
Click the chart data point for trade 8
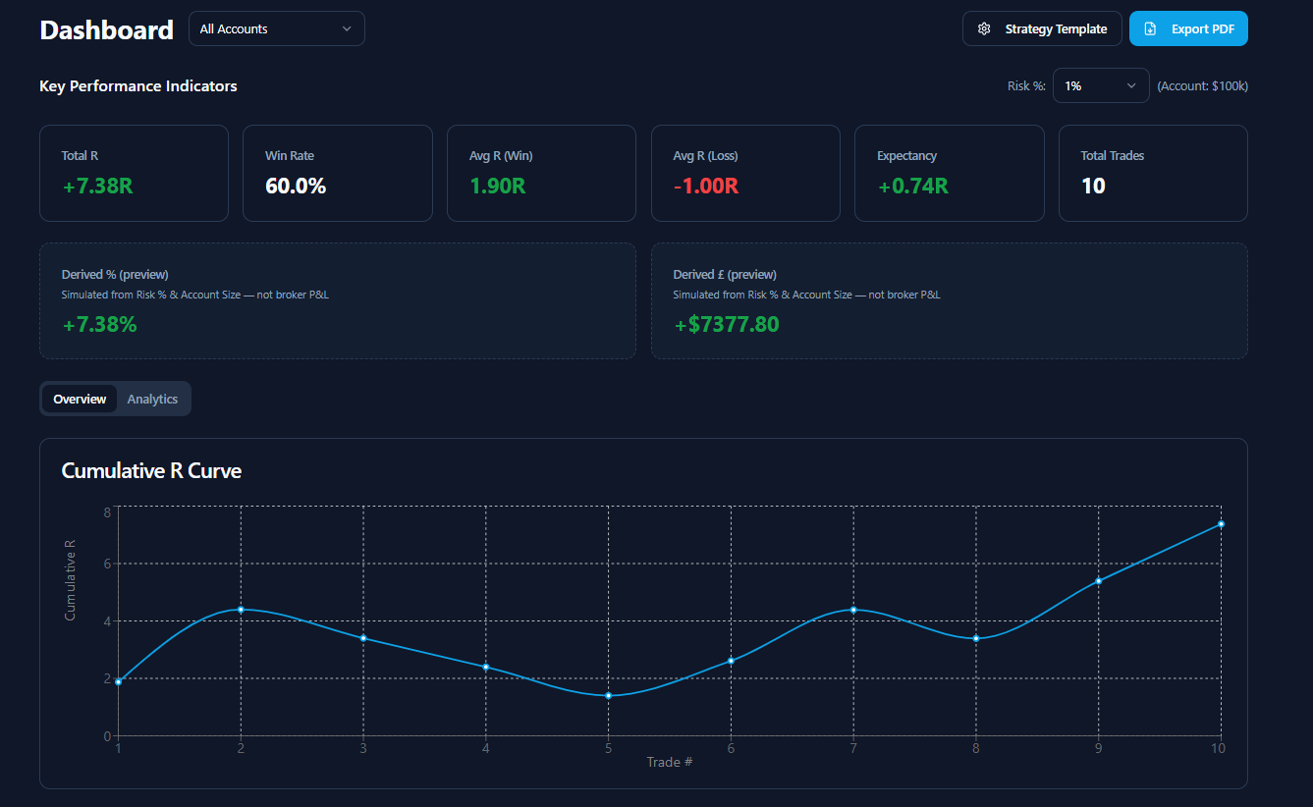(976, 638)
